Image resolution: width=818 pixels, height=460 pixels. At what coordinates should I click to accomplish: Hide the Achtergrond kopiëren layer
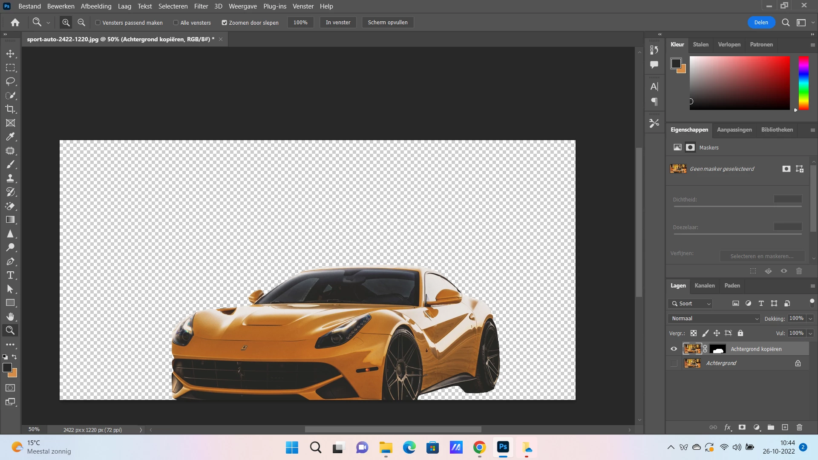coord(674,349)
